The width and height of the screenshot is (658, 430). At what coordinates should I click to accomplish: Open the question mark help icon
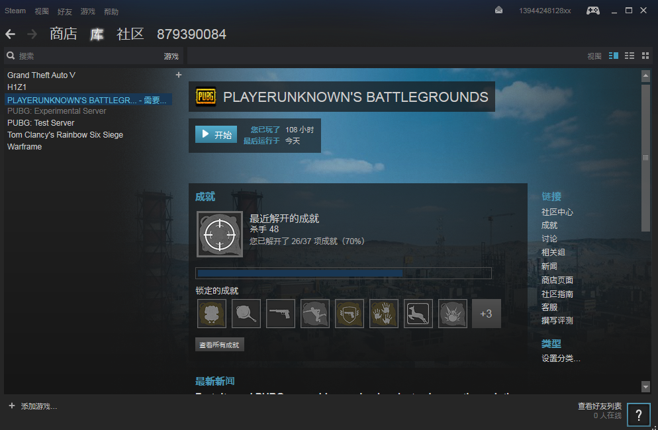(x=639, y=415)
